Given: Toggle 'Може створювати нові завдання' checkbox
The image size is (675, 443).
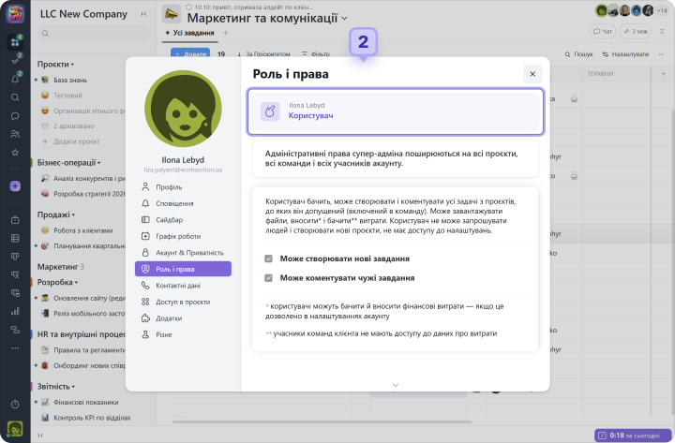Looking at the screenshot, I should pyautogui.click(x=269, y=258).
